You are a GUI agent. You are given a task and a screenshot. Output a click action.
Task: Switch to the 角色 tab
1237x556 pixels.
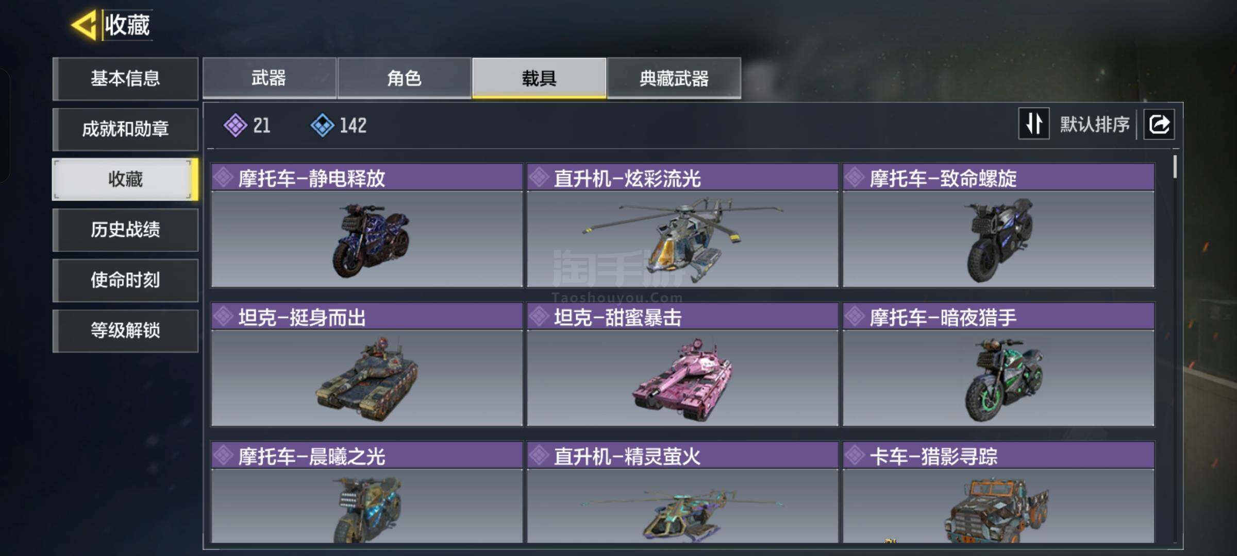coord(404,78)
